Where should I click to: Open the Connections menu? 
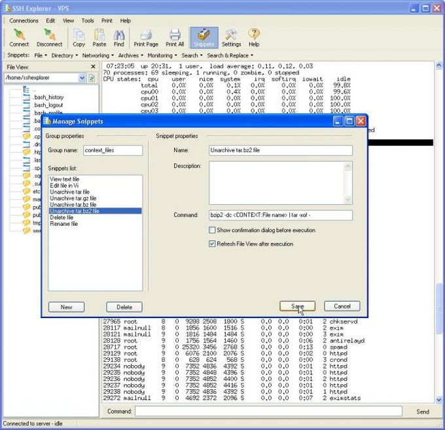click(x=24, y=21)
